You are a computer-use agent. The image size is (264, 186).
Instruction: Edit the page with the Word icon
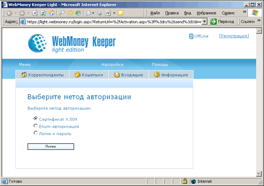coord(108,13)
